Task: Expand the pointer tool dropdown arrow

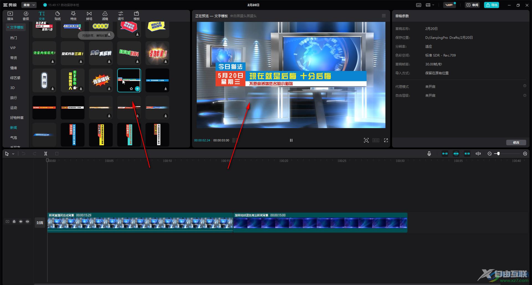Action: [x=13, y=154]
